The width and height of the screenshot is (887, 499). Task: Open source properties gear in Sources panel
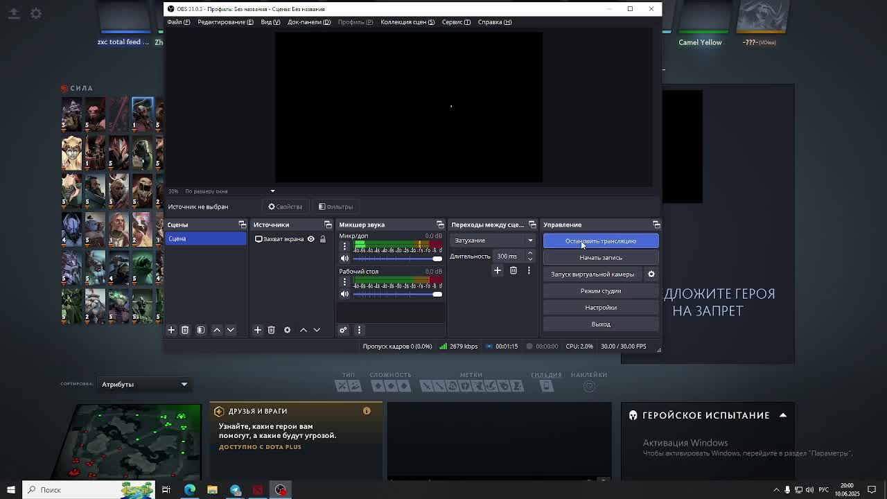[x=288, y=330]
